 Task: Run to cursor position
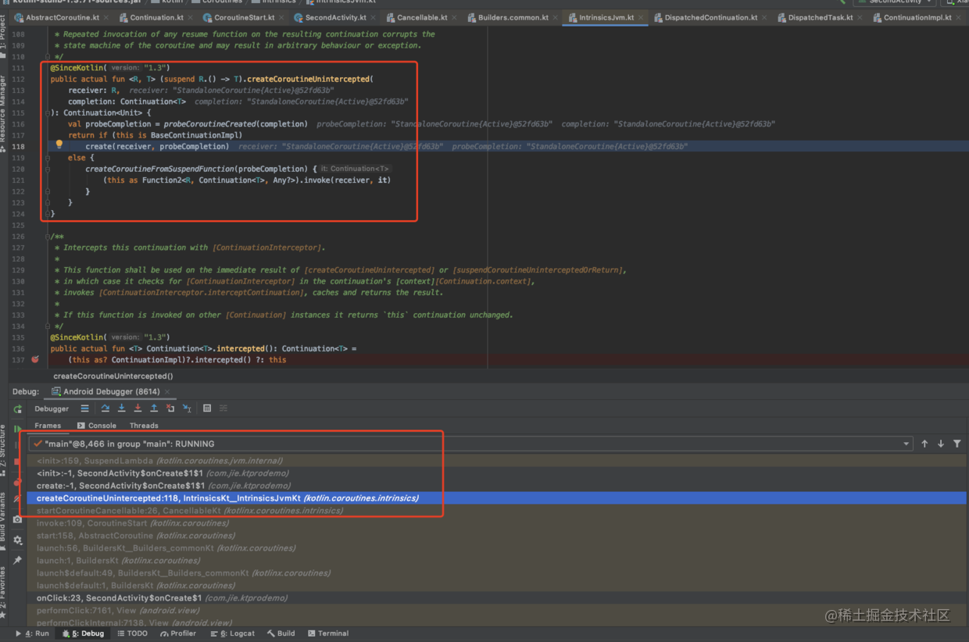click(187, 408)
